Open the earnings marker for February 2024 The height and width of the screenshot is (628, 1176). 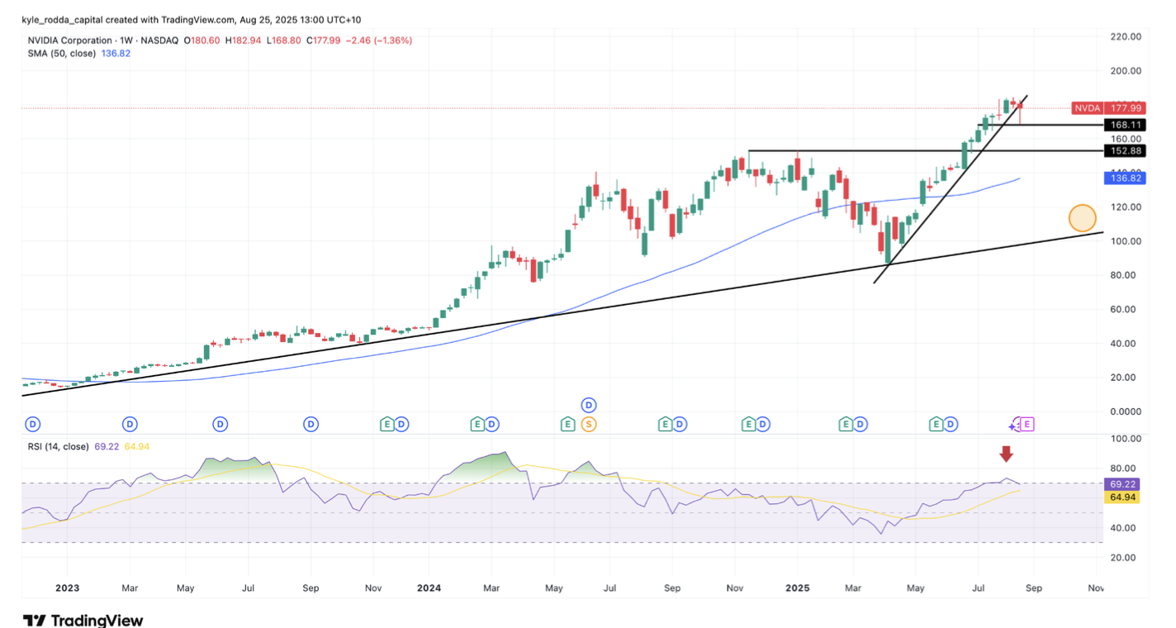(x=477, y=424)
